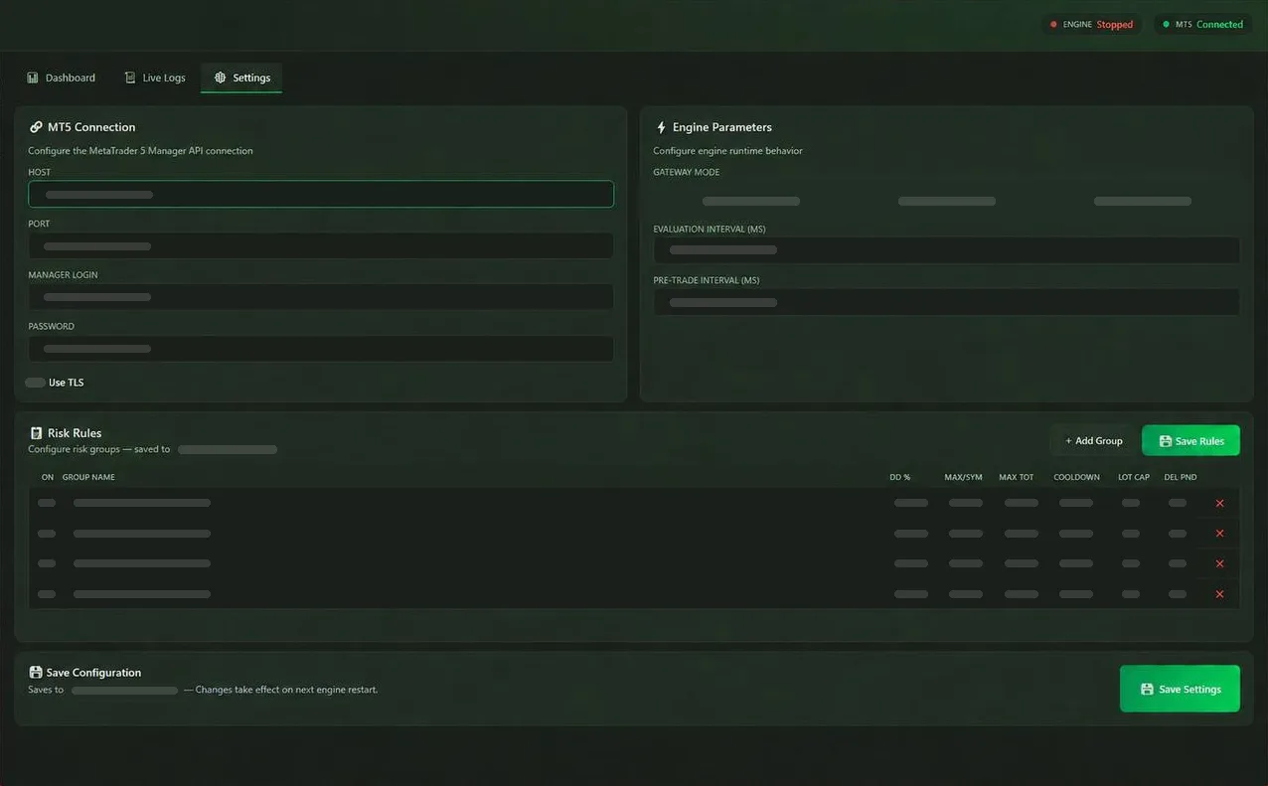The image size is (1268, 786).
Task: Delete the first risk rule row with its red X
Action: tap(1219, 503)
